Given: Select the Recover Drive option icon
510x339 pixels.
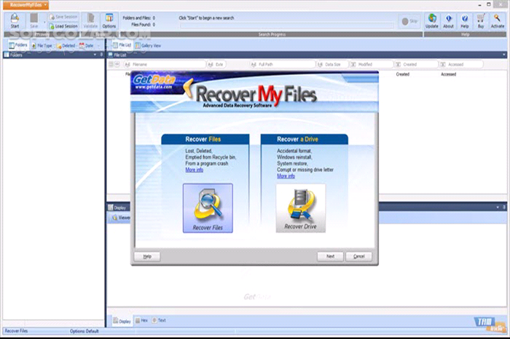Looking at the screenshot, I should point(300,208).
